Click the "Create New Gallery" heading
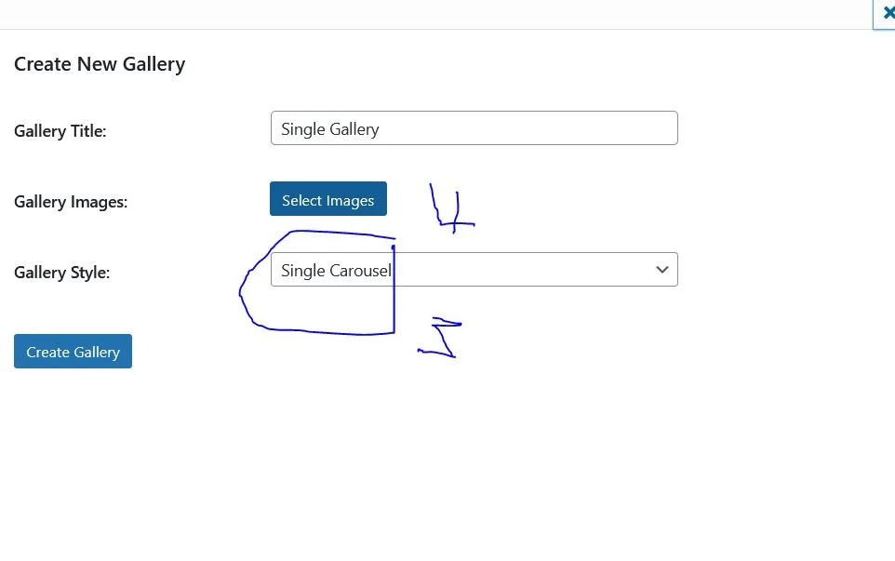This screenshot has width=895, height=561. 100,64
